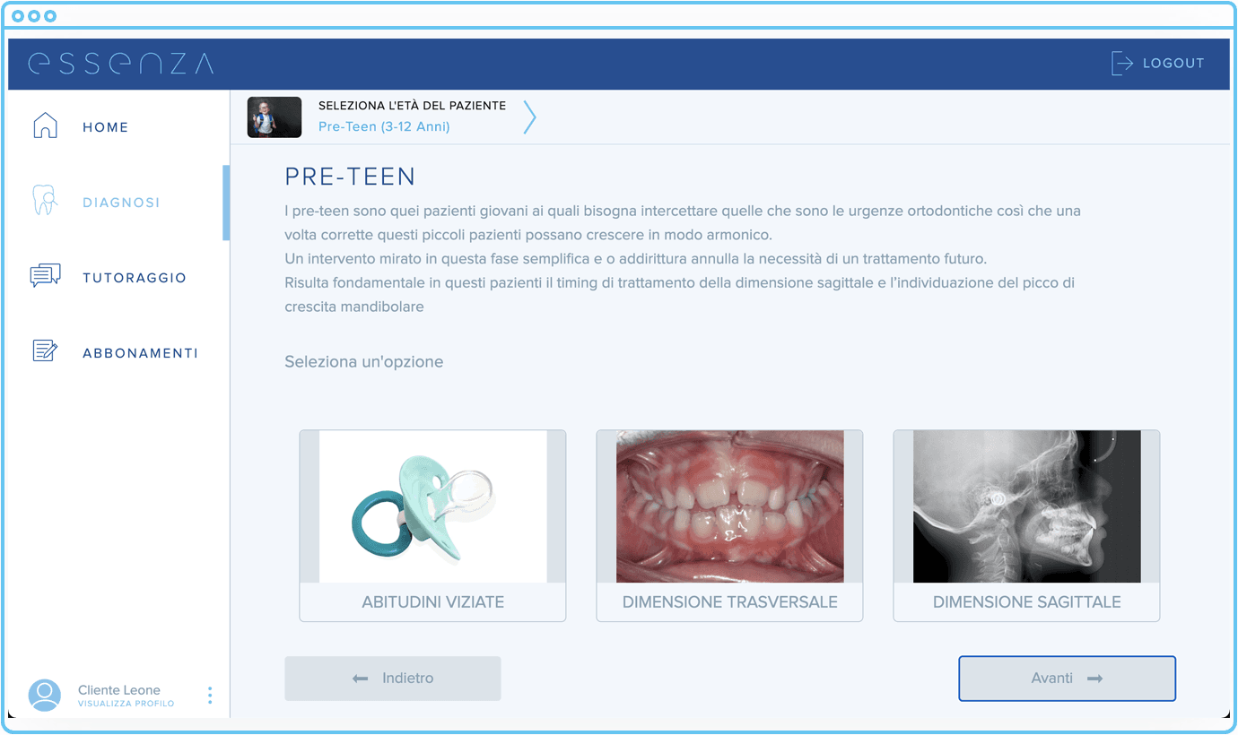Screen dimensions: 1238x735
Task: Click the Abbonamenti document pencil icon
Action: pyautogui.click(x=45, y=351)
